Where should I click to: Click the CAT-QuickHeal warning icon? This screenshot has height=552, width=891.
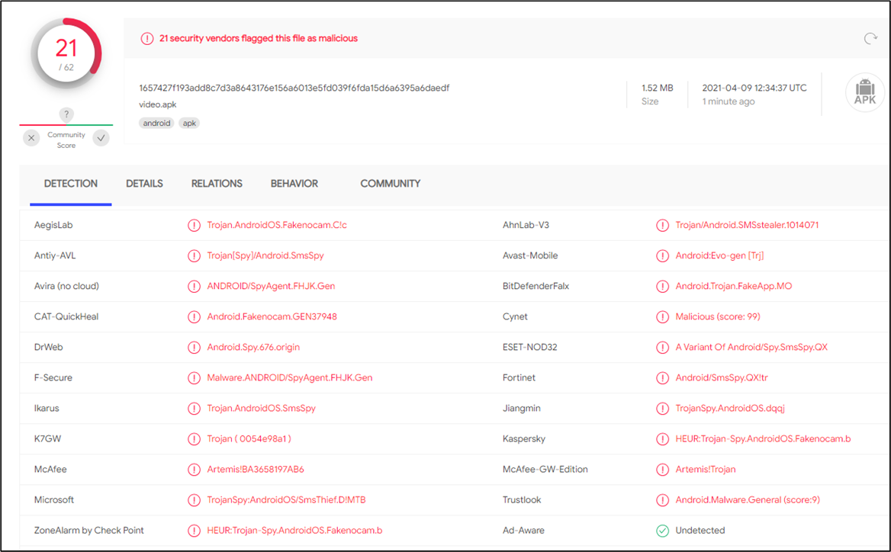(194, 317)
